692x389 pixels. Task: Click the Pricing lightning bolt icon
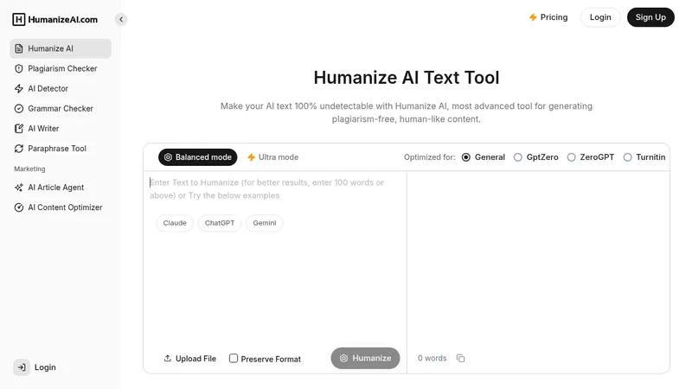point(533,17)
